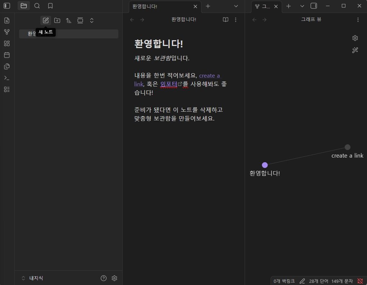Screen dimensions: 367x285
Task: Add new tab in the graph pane
Action: pos(288,6)
